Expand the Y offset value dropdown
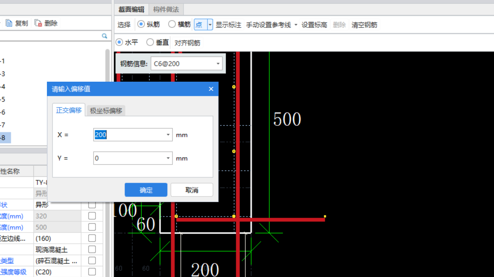Screen dimensions: 494x277 click(x=168, y=158)
